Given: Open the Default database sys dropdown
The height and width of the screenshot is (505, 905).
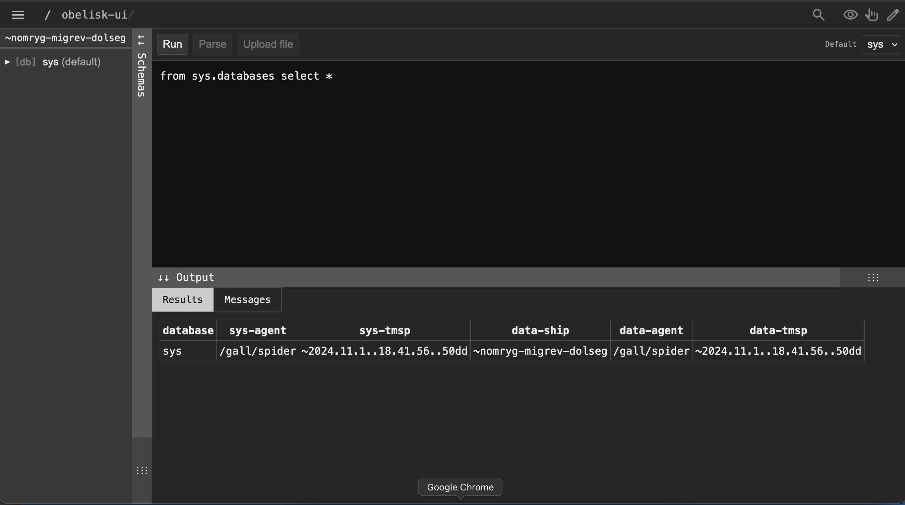Looking at the screenshot, I should pyautogui.click(x=881, y=45).
